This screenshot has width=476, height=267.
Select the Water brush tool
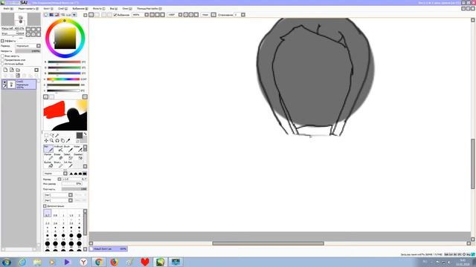click(x=78, y=148)
